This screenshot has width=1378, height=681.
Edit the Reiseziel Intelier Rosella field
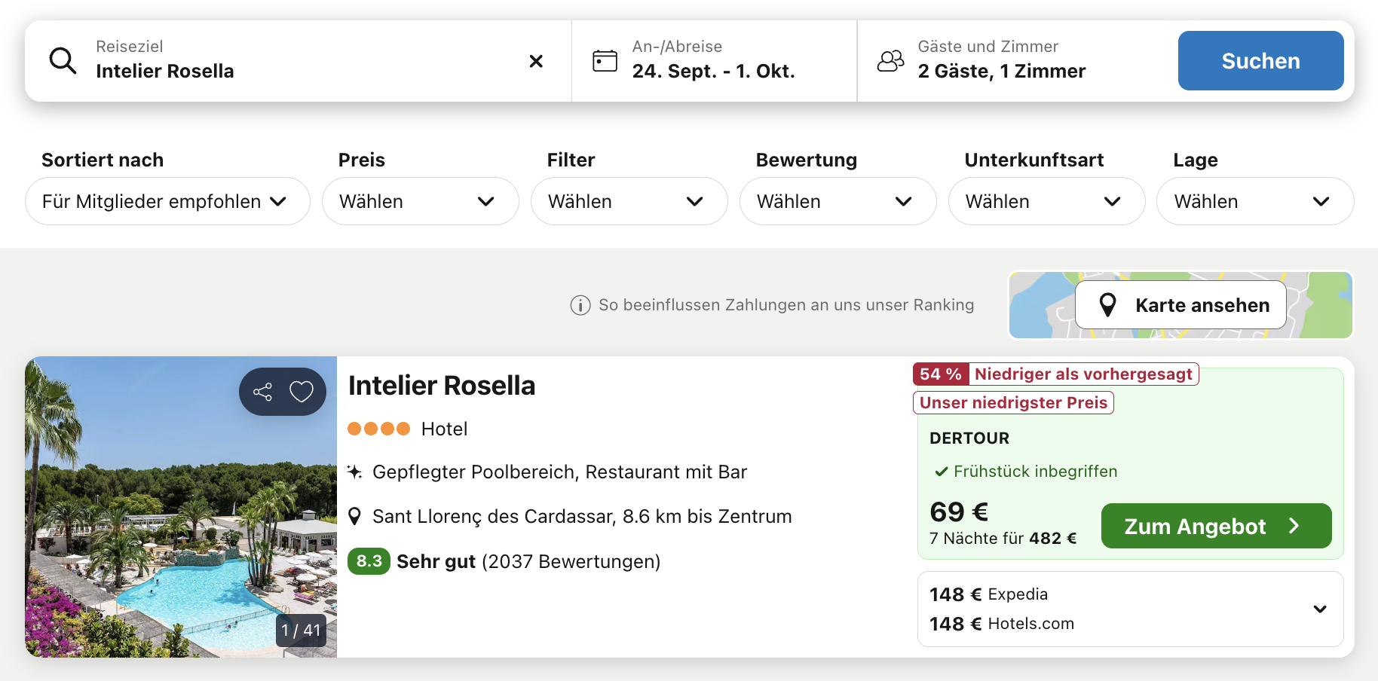298,61
